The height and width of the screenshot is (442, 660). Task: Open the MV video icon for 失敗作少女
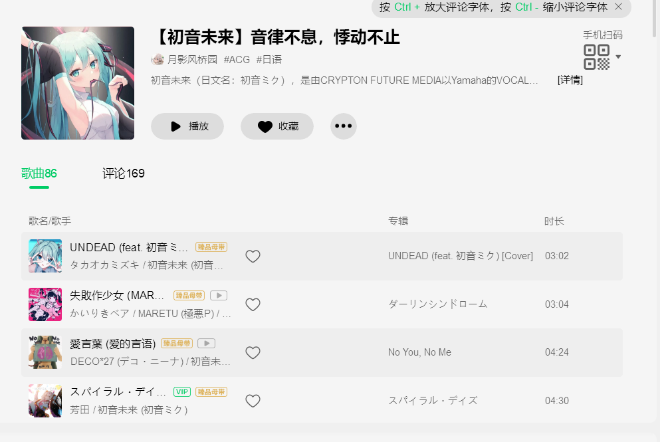point(219,296)
